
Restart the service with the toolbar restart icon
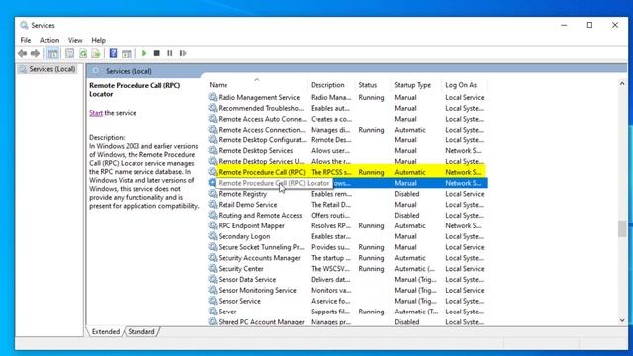pos(183,53)
